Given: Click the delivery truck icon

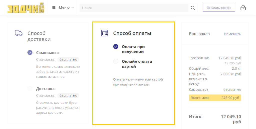Looking at the screenshot, I should pos(19,33).
